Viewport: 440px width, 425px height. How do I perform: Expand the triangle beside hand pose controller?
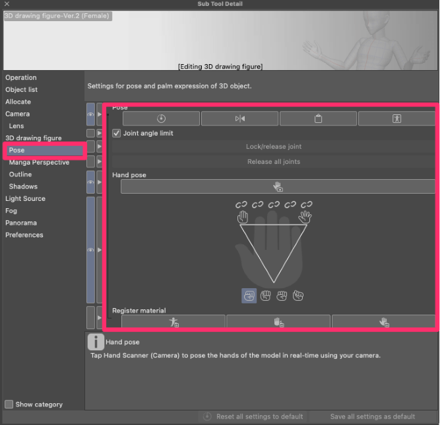tap(100, 250)
